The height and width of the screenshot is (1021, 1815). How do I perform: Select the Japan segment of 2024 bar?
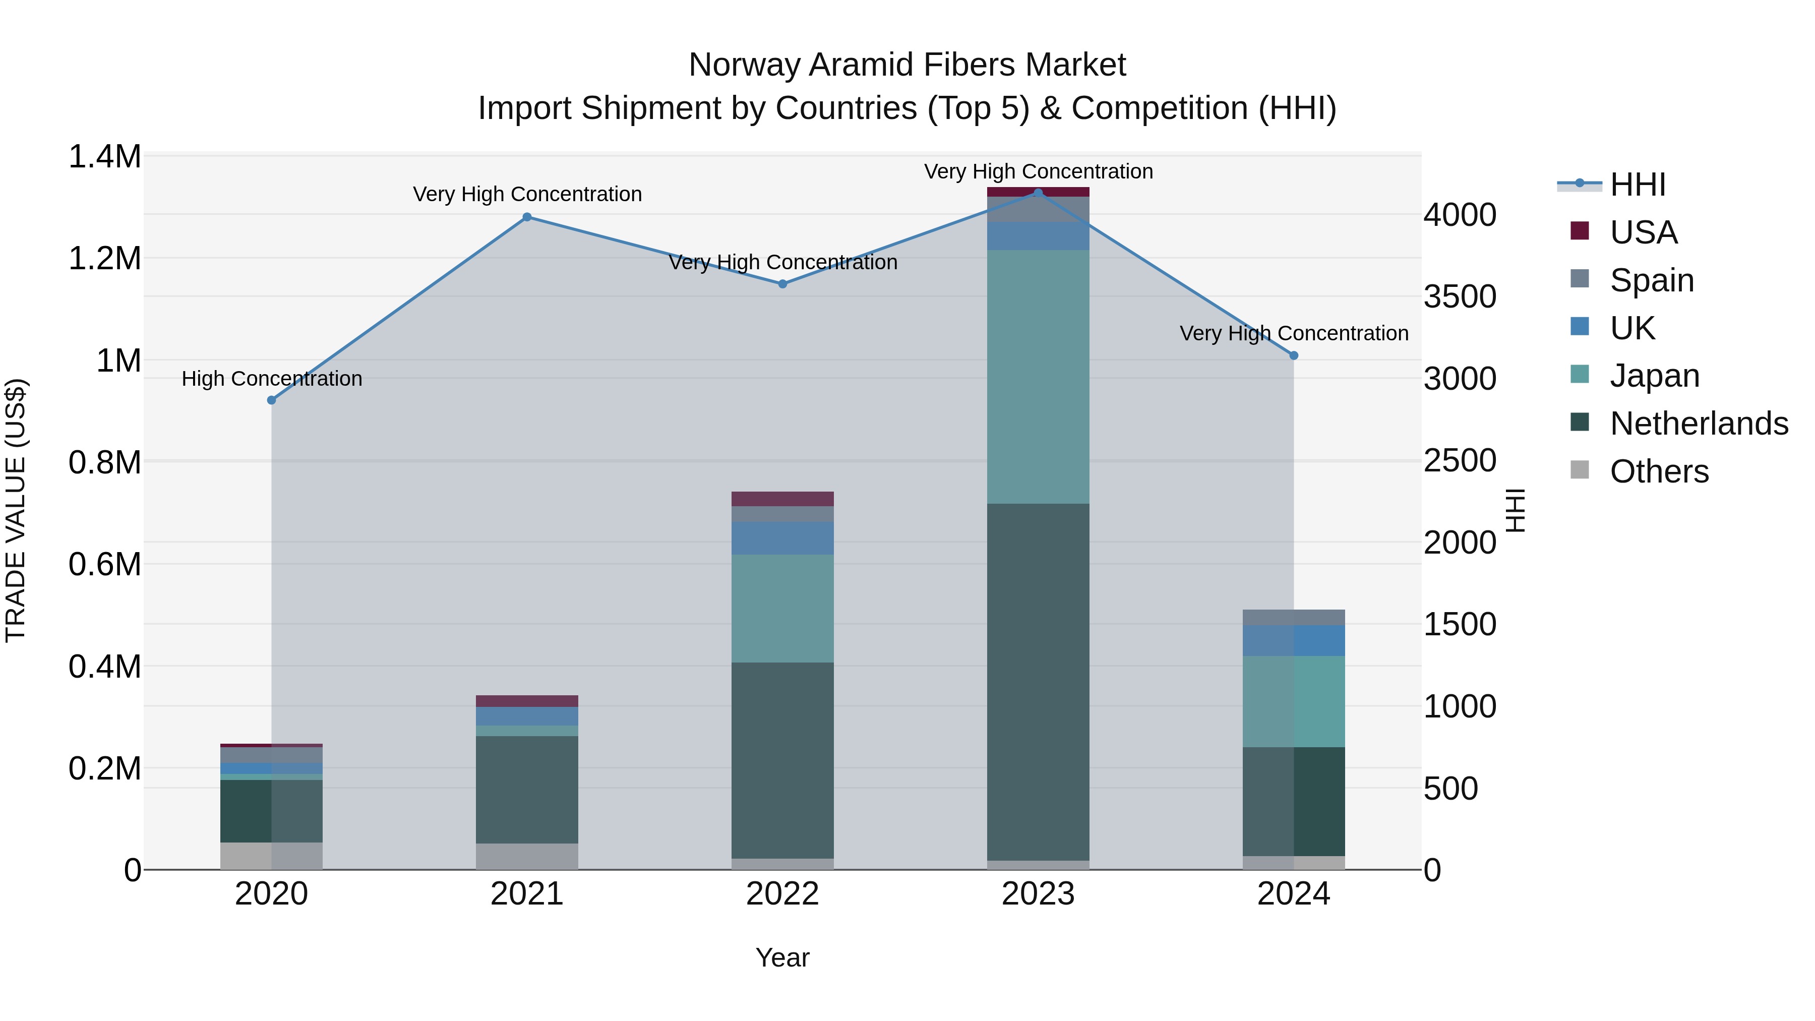tap(1294, 702)
